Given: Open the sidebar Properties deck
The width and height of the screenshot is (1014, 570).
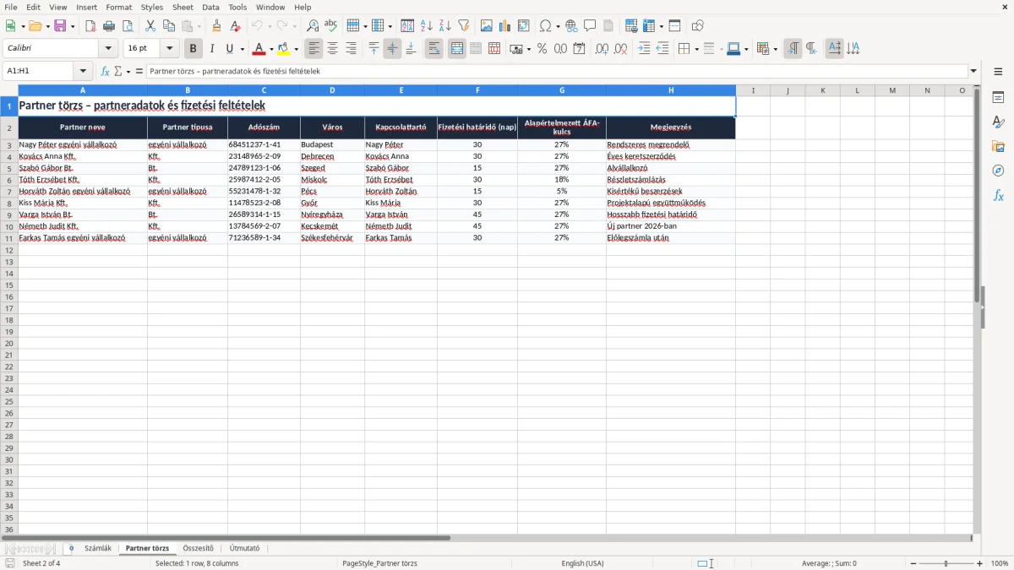Looking at the screenshot, I should [x=998, y=98].
